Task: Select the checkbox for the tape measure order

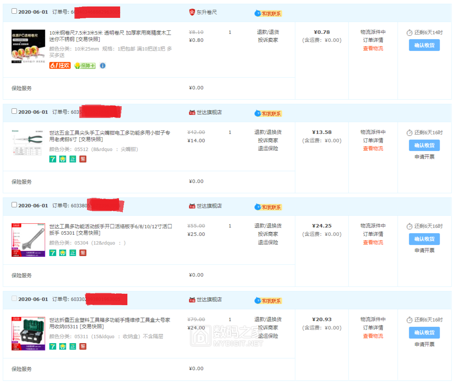Action: point(14,11)
